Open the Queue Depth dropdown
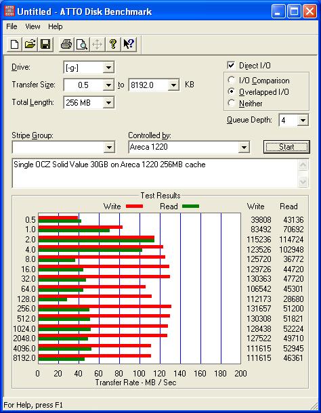Image resolution: width=321 pixels, height=413 pixels. click(303, 121)
